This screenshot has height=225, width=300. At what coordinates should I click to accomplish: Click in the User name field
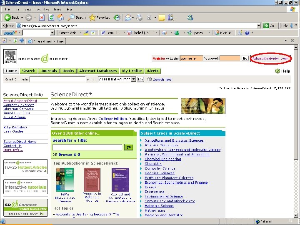(191, 58)
